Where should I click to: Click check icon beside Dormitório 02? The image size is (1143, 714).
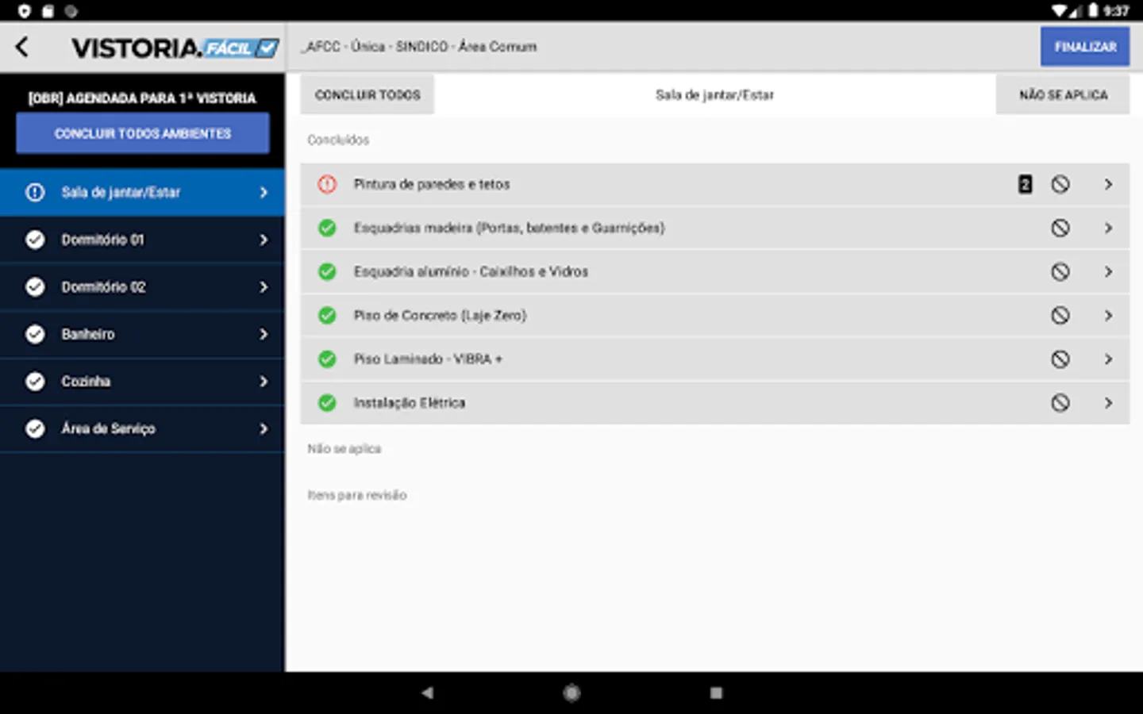click(35, 287)
